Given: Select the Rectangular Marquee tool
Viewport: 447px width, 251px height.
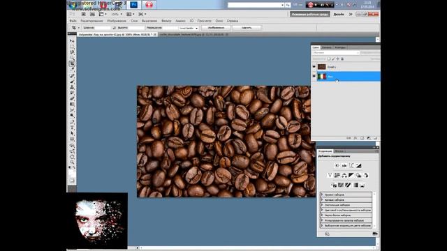Looking at the screenshot, I should [x=72, y=47].
